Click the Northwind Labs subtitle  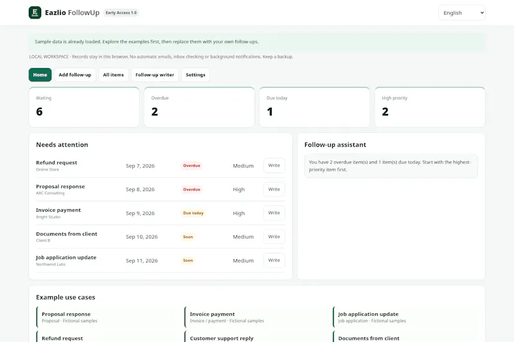pos(51,264)
